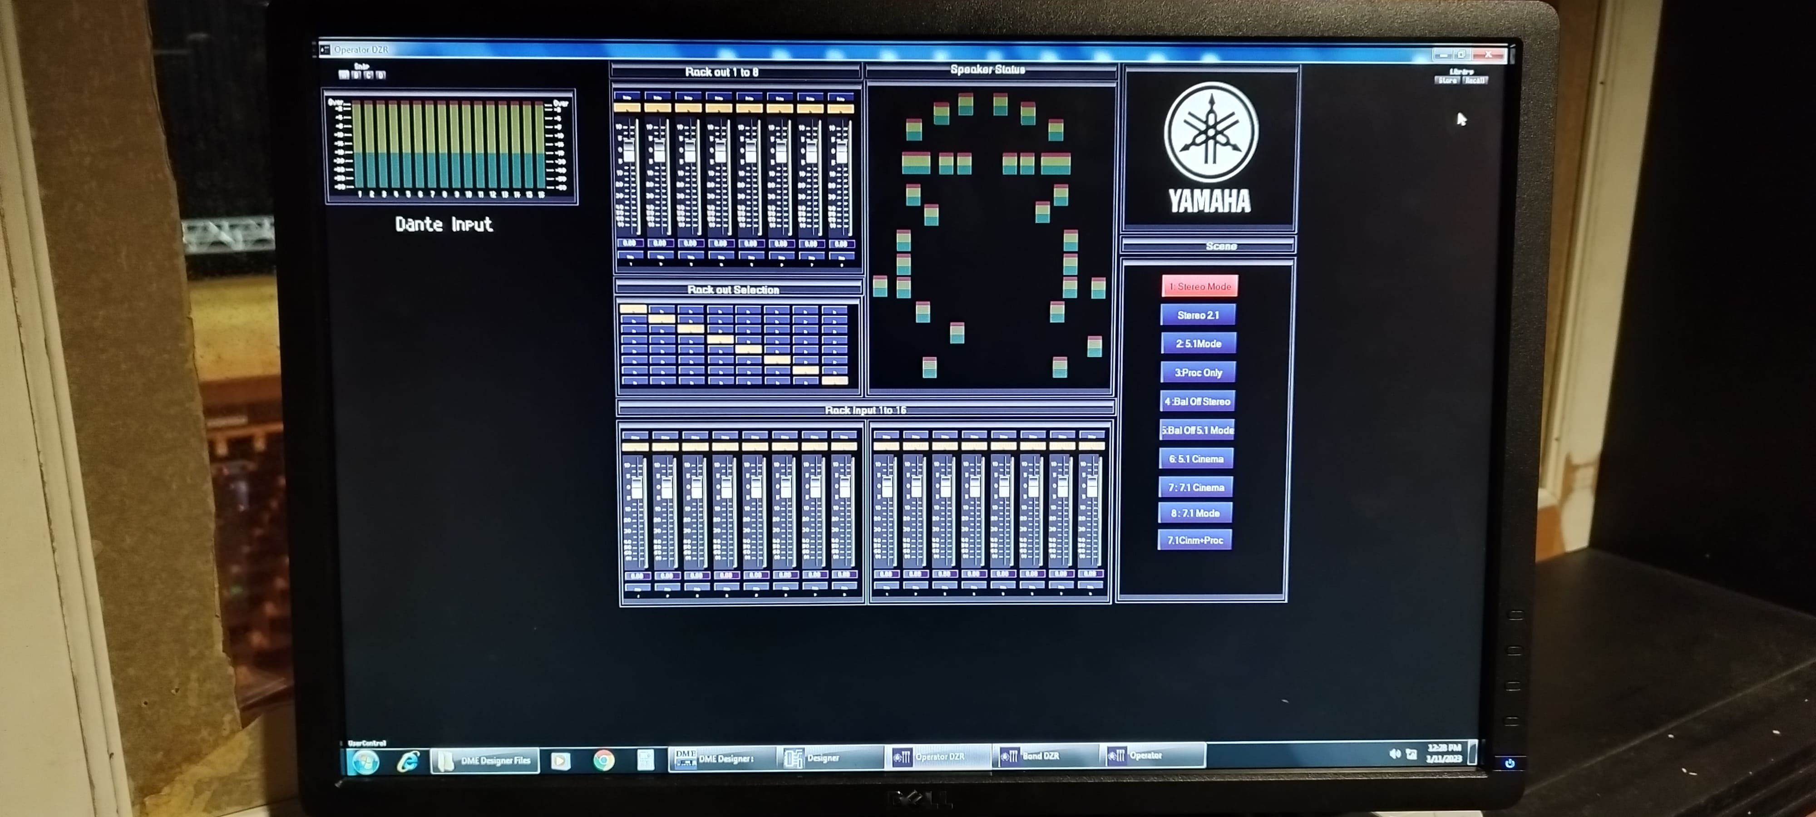
Task: Switch to Operator DZR taskbar window
Action: [x=938, y=756]
